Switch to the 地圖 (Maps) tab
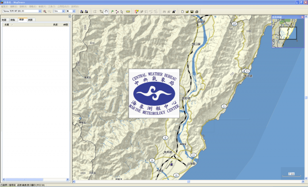The width and height of the screenshot is (308, 187). [4, 20]
